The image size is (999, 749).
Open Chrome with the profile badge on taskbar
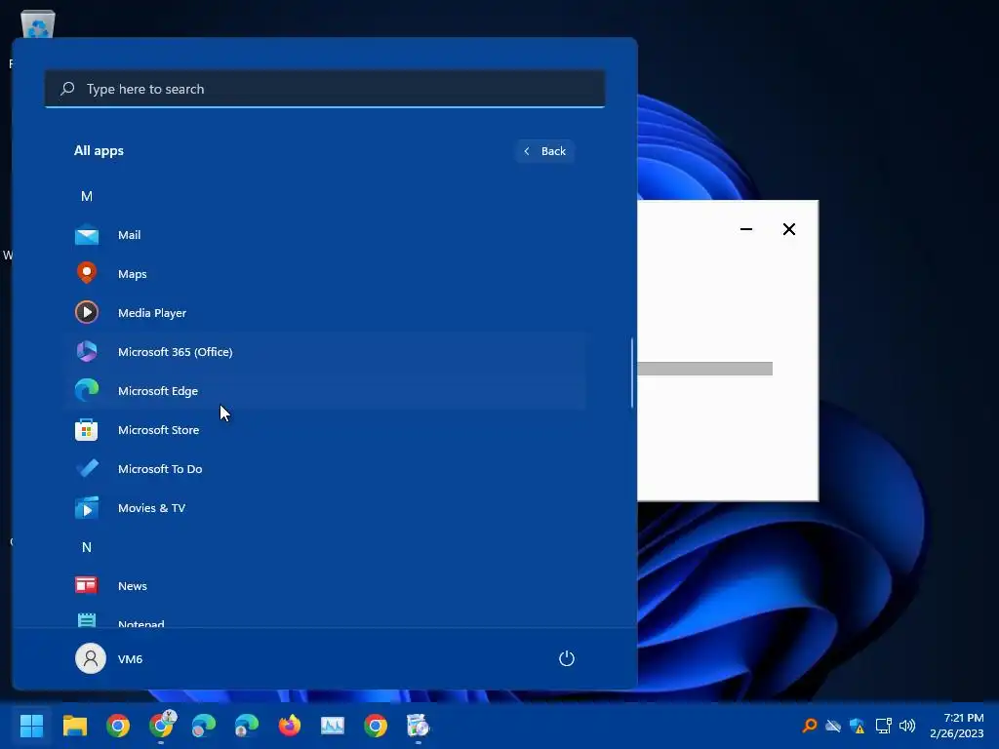point(161,725)
